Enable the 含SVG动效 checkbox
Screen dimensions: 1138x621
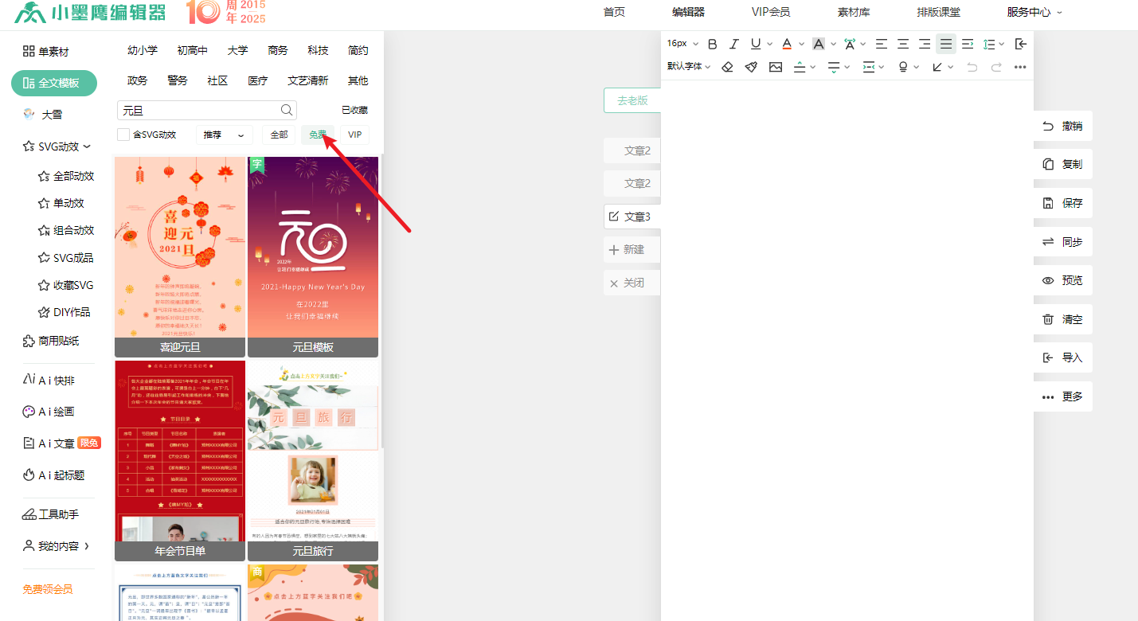pyautogui.click(x=123, y=135)
